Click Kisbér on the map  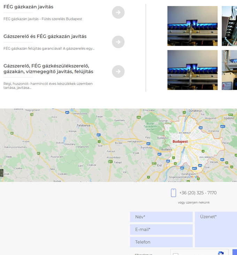26,141
